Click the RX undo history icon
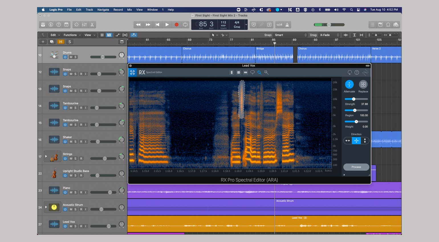The height and width of the screenshot is (242, 439). (350, 72)
